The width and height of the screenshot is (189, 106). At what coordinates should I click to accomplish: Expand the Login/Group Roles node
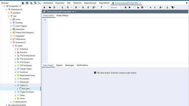[6, 105]
